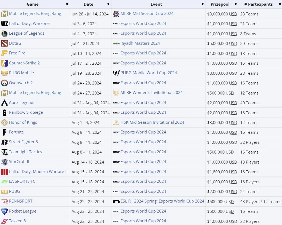Viewport: 282px width, 225px height.
Task: Click the RENNSPORT logo icon
Action: pyautogui.click(x=4, y=201)
